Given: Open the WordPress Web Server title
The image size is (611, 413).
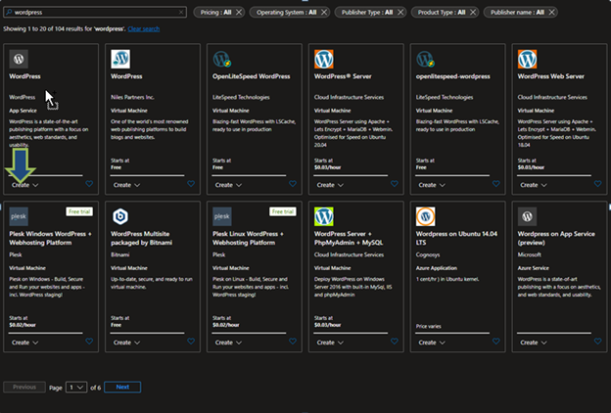Looking at the screenshot, I should pyautogui.click(x=550, y=76).
